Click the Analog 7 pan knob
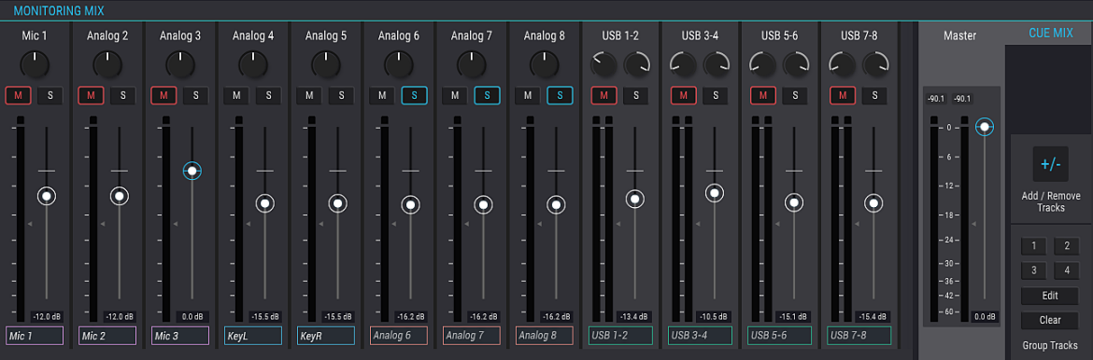The height and width of the screenshot is (360, 1093). [471, 64]
